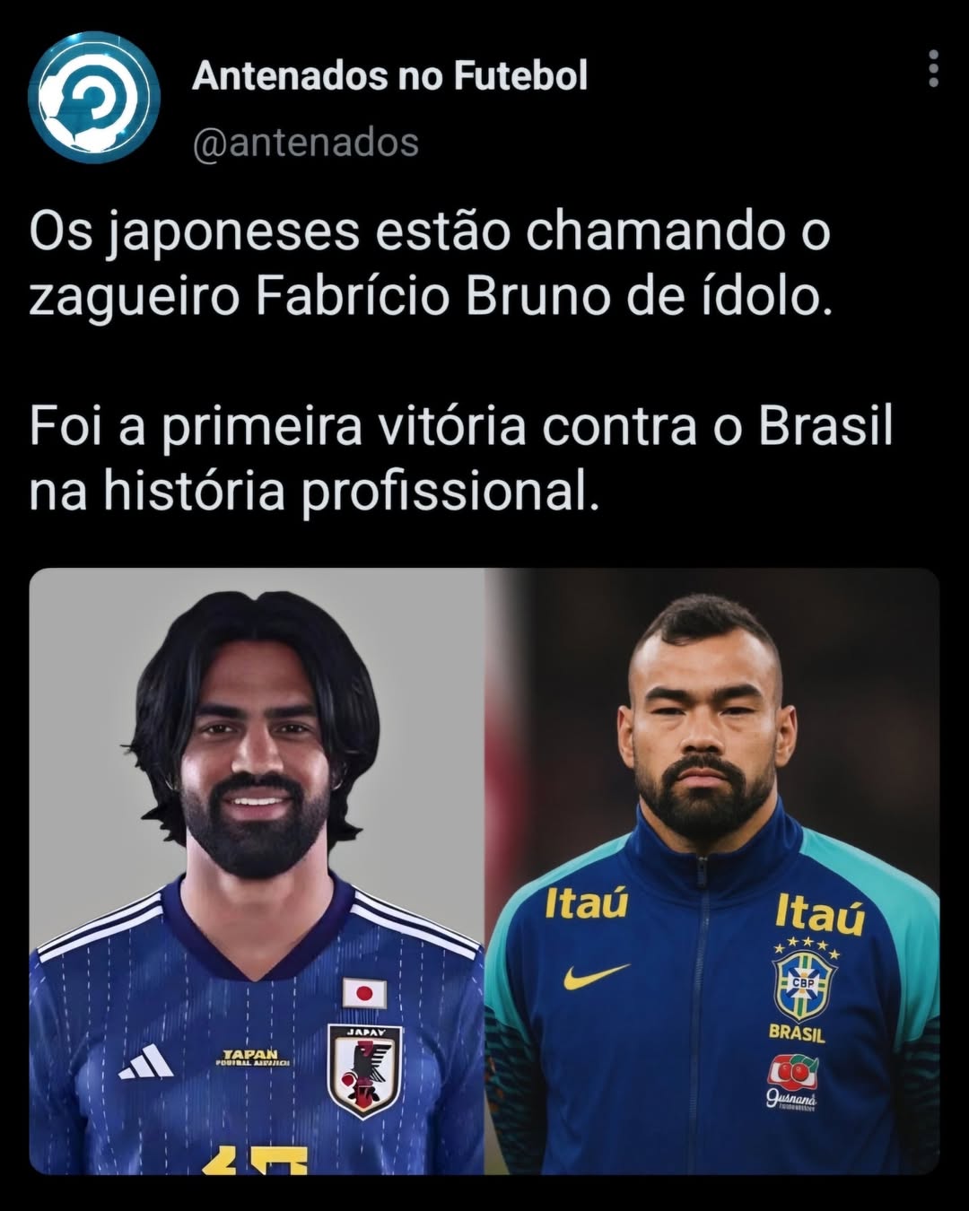Screen dimensions: 969x1211
Task: Click the BRASIL label under the crest
Action: point(797,1033)
